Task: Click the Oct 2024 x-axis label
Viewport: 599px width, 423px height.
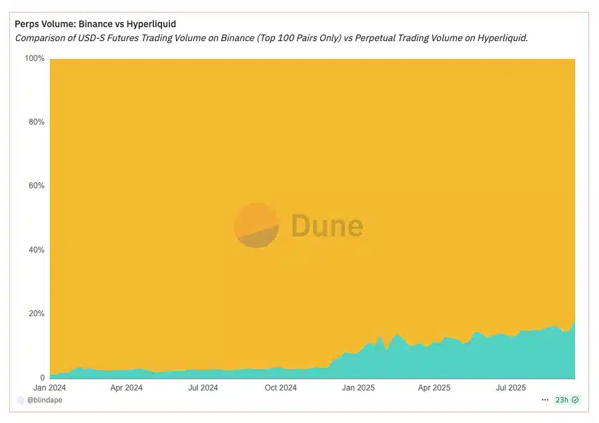Action: click(x=280, y=387)
